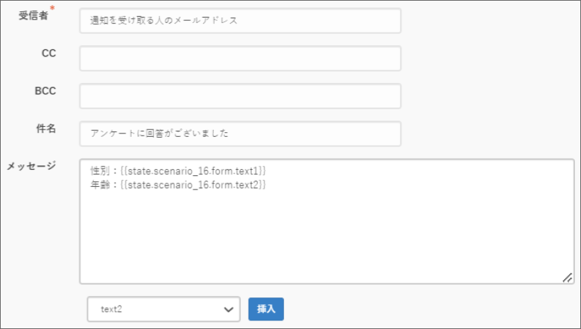Click the BCC label
Image resolution: width=581 pixels, height=329 pixels.
[x=45, y=92]
